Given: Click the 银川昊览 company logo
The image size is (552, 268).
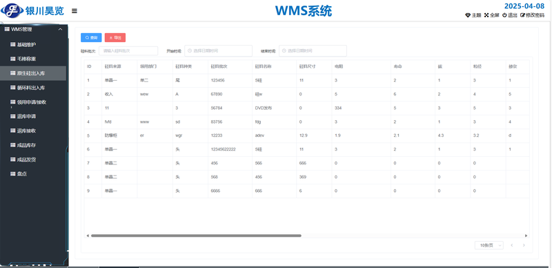Looking at the screenshot, I should 32,10.
